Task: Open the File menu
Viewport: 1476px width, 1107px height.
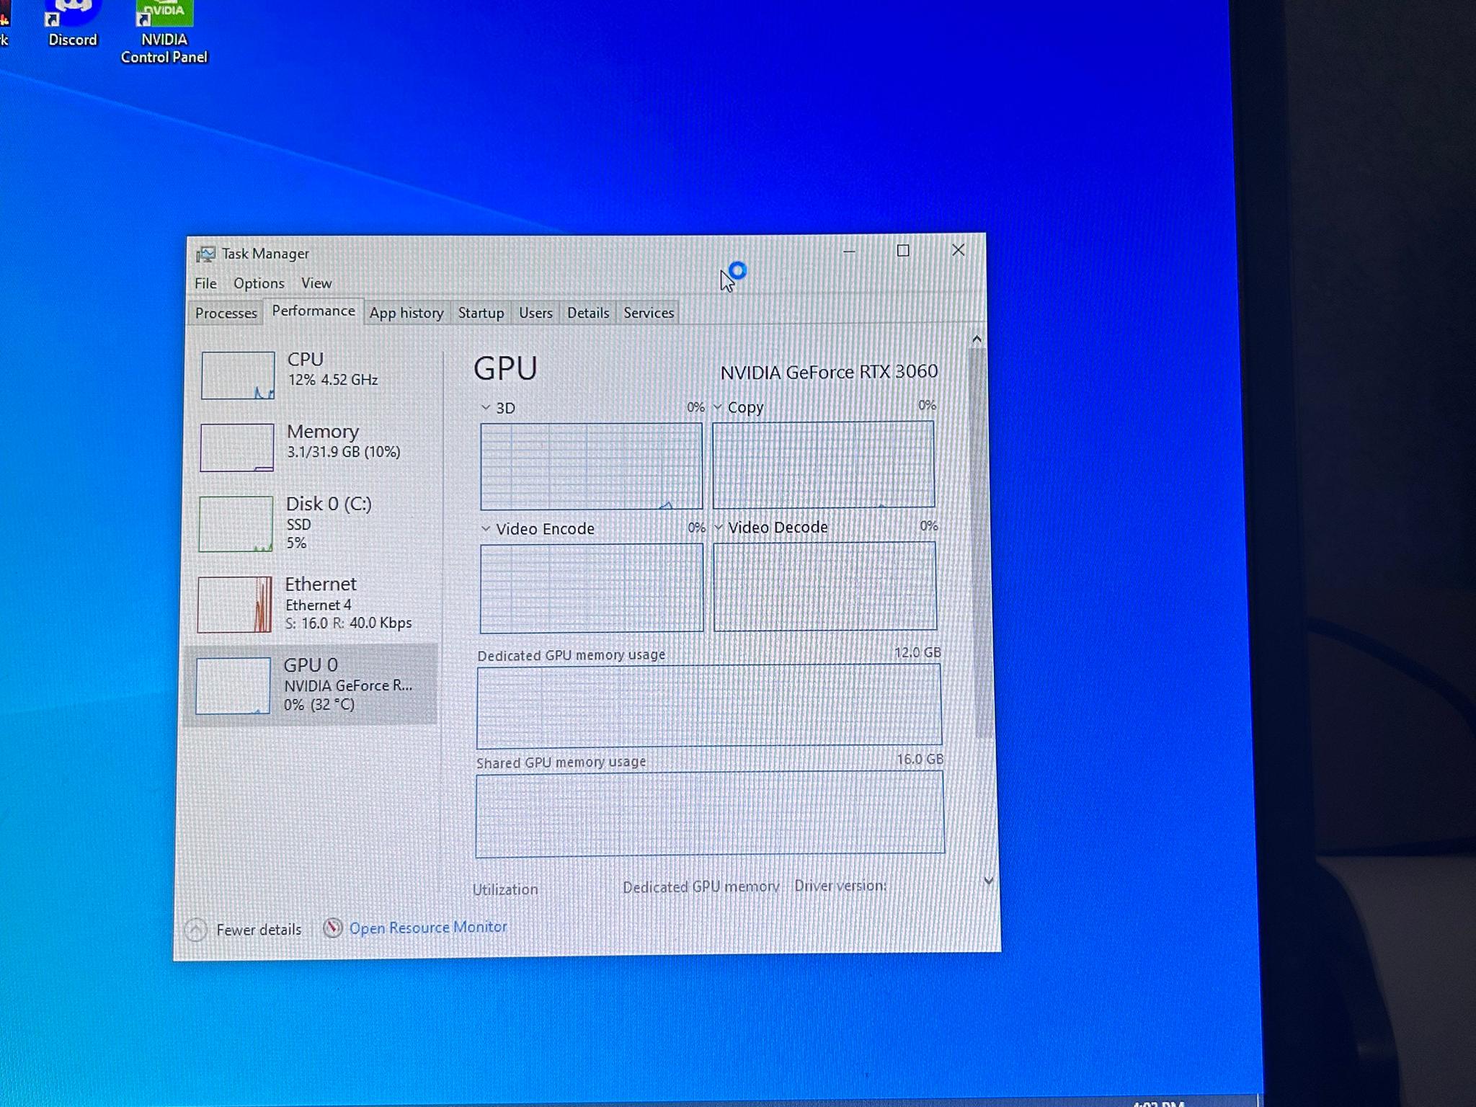Action: tap(205, 283)
